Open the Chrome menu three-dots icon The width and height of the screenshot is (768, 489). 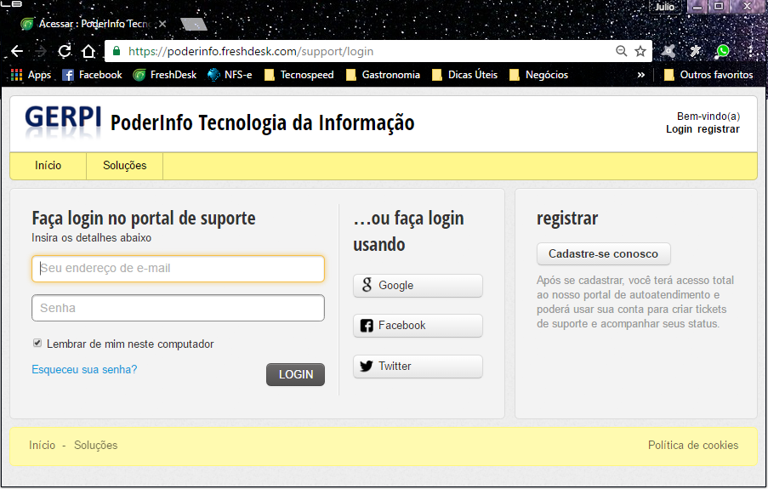pyautogui.click(x=750, y=51)
